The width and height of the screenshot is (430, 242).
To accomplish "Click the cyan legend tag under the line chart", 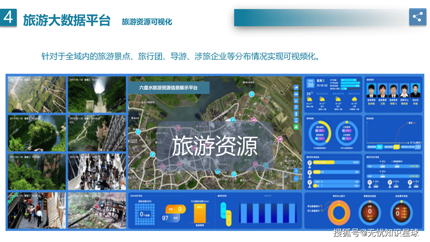I will point(379,147).
